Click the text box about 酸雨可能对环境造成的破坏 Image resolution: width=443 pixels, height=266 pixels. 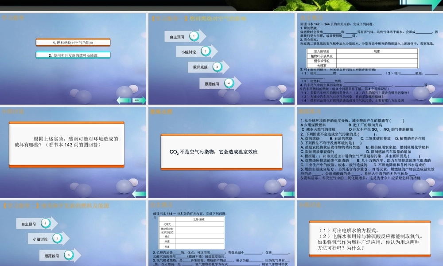(x=67, y=145)
